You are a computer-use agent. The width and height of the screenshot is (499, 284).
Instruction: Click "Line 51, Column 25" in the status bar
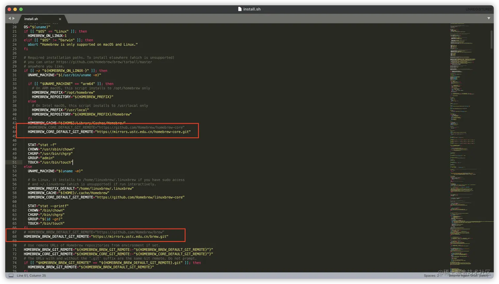31,276
